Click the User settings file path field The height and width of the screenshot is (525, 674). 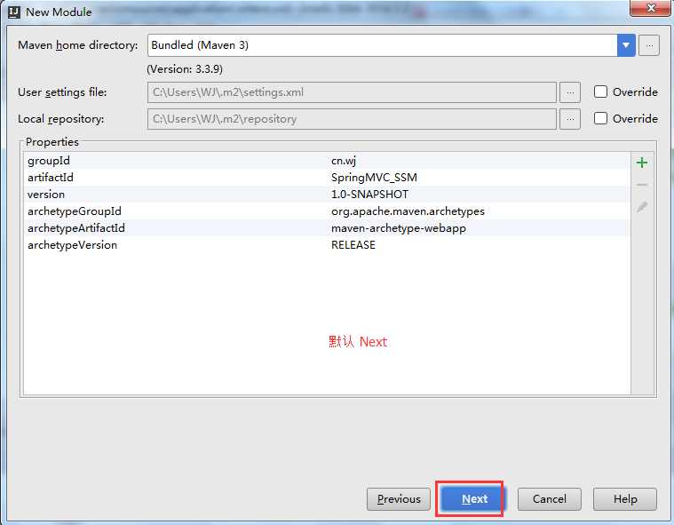(x=352, y=92)
